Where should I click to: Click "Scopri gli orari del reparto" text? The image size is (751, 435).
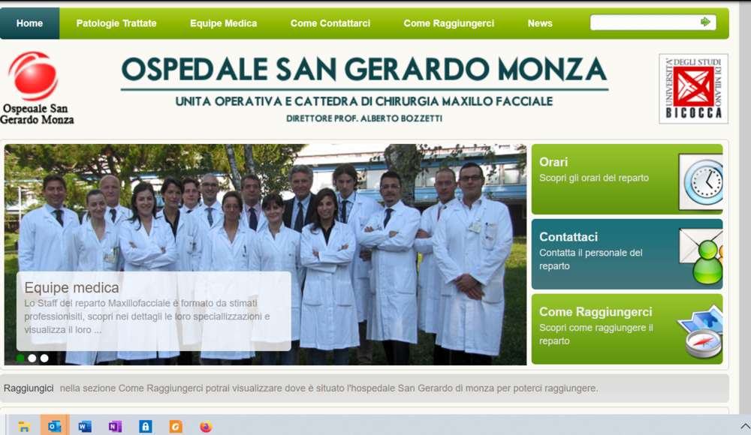point(594,178)
